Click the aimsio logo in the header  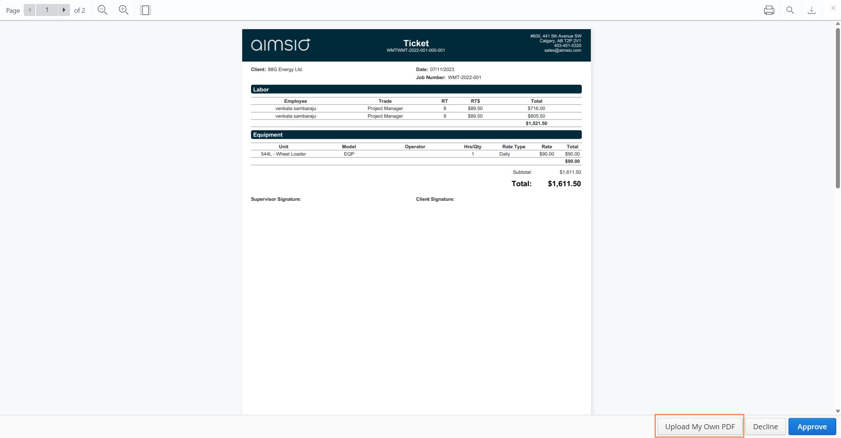click(x=280, y=45)
